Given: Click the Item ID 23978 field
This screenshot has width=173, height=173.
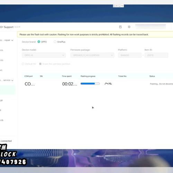Looking at the screenshot, I should coord(156,55).
